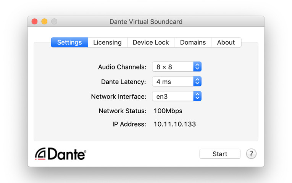Select the Settings tab

69,42
